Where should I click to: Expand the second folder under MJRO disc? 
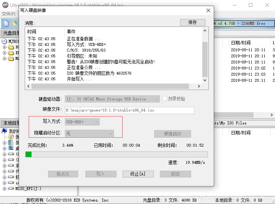coord(4,53)
